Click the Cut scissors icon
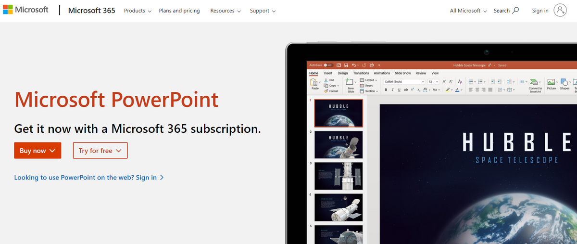577x244 pixels. coord(326,80)
